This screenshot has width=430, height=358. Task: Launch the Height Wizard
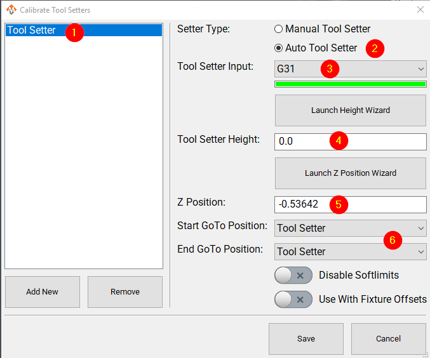[x=350, y=110]
